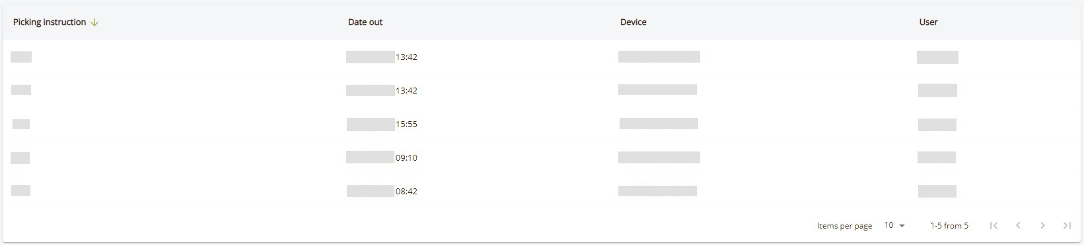Viewport: 1084px width, 245px height.
Task: Jump to the last page icon
Action: pyautogui.click(x=1067, y=225)
